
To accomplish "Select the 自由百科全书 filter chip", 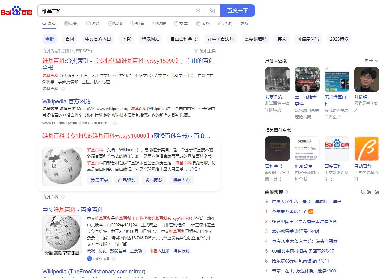I will (183, 39).
